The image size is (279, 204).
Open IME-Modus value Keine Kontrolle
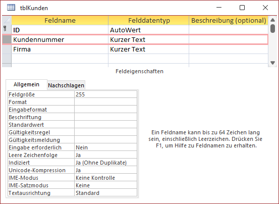click(105, 178)
